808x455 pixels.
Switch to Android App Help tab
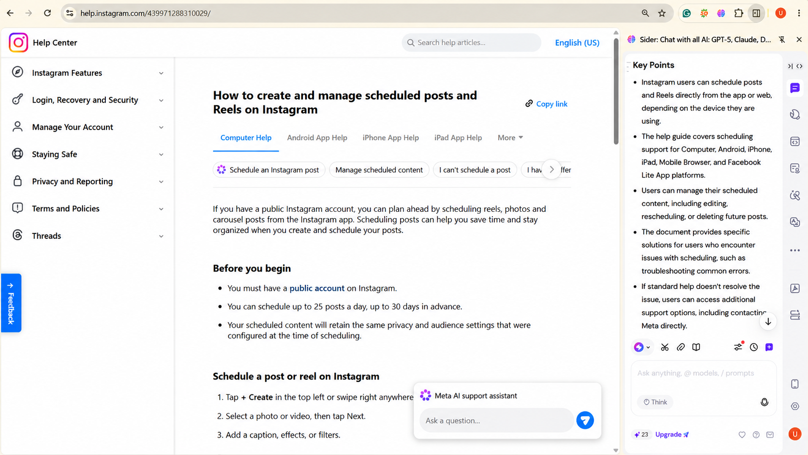(317, 138)
